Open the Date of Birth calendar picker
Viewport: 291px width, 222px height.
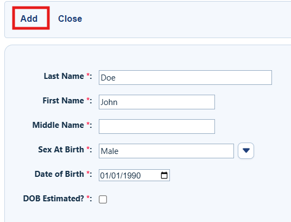click(x=164, y=175)
